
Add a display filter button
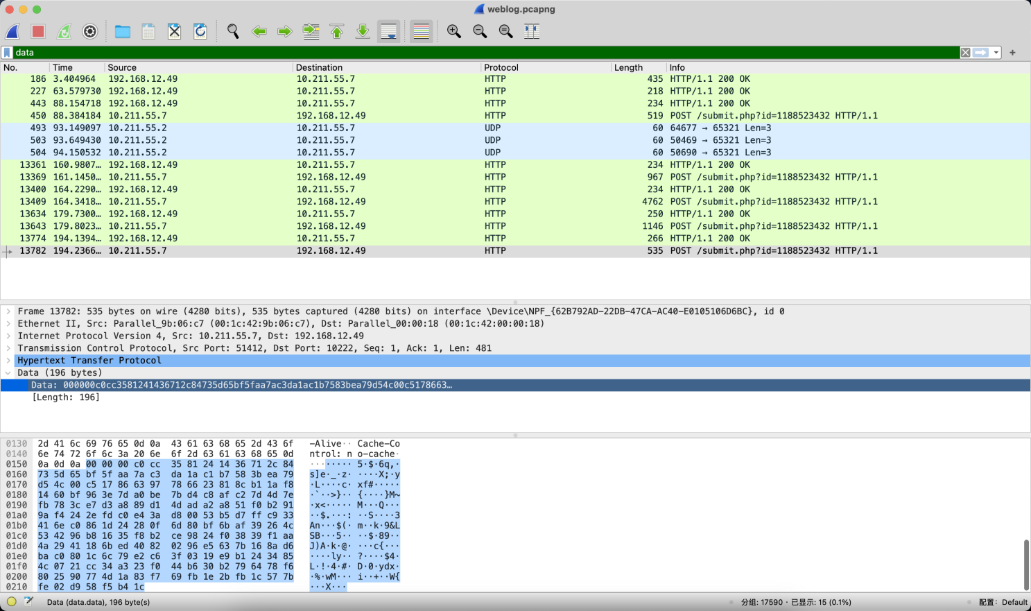coord(1012,53)
